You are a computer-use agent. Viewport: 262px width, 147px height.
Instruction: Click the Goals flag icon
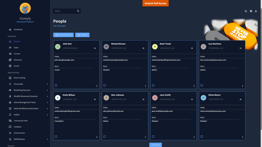(10, 48)
